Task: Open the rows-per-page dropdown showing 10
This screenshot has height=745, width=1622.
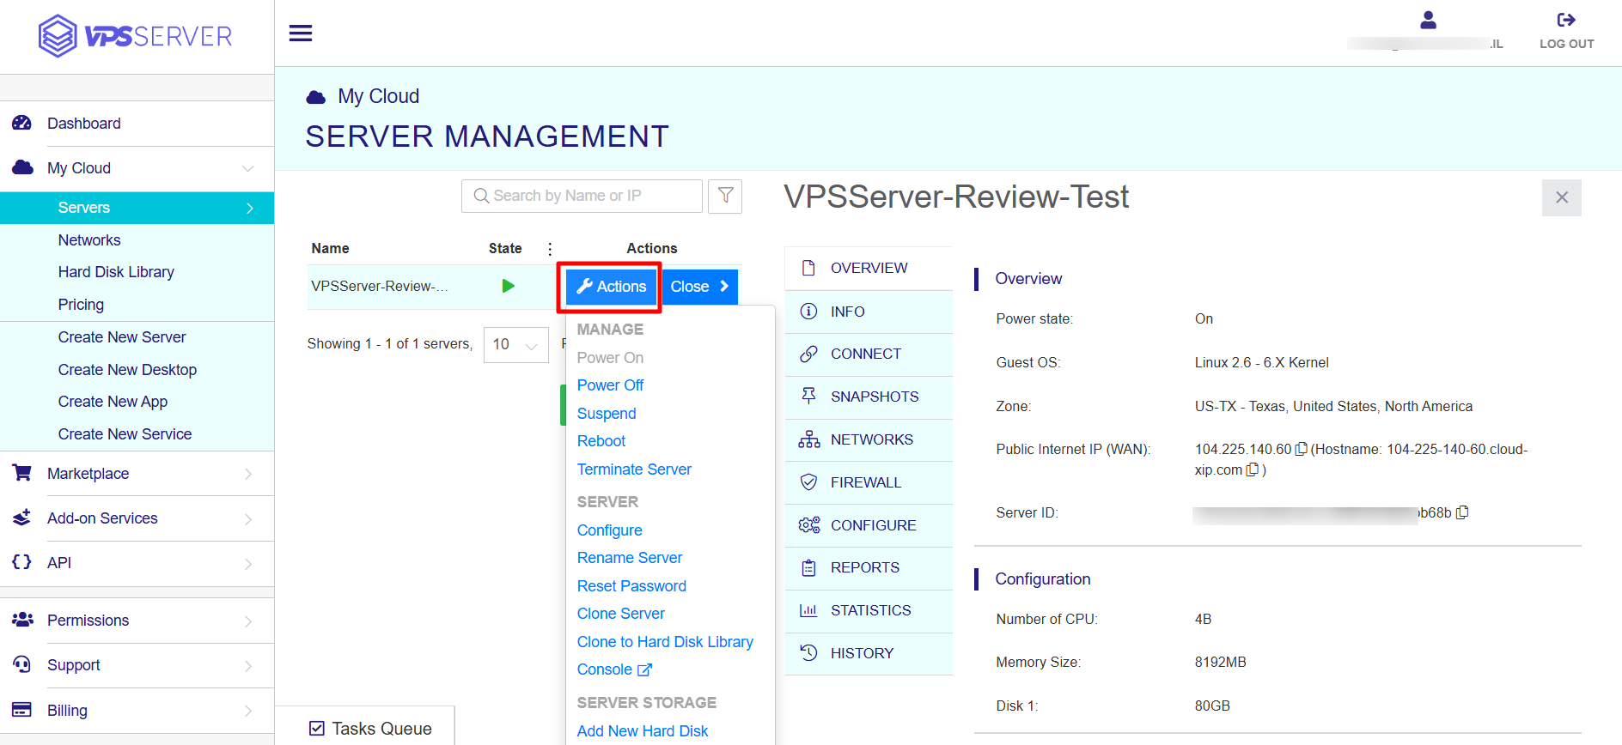Action: click(515, 344)
